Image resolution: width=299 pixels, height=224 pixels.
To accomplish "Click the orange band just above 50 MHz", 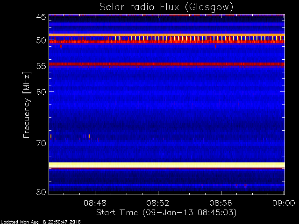I will [167, 35].
